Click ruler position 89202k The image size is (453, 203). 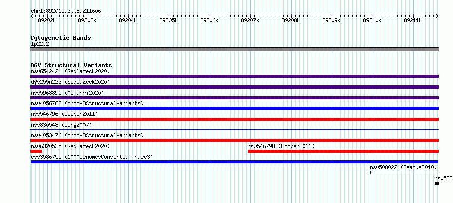(x=47, y=20)
